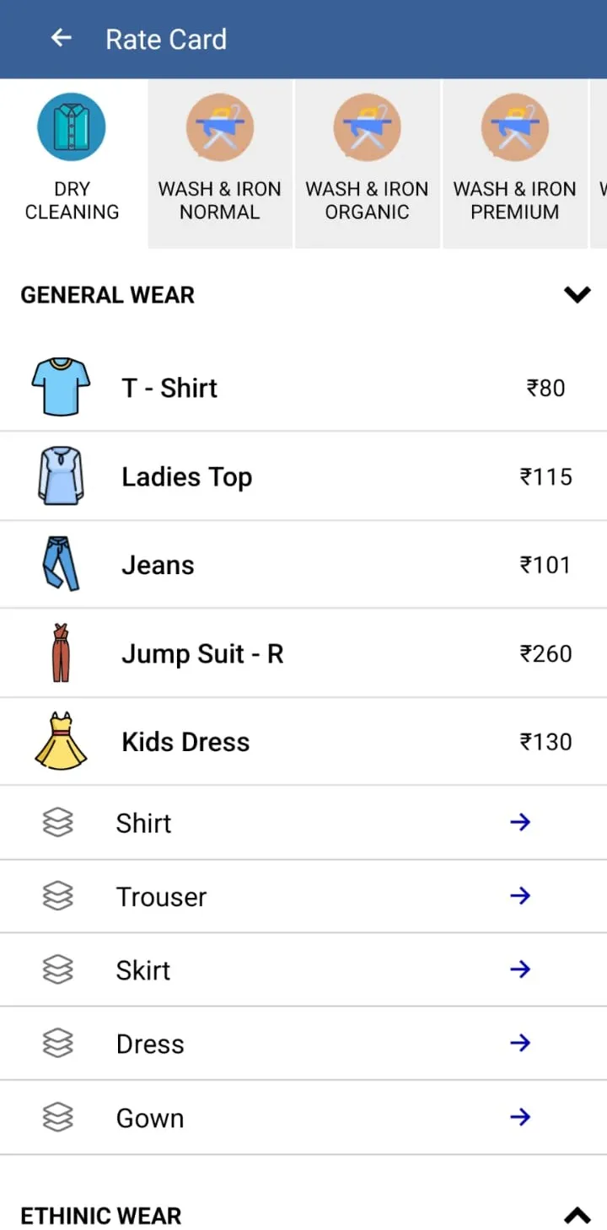Tap the stack icon beside Shirt
The width and height of the screenshot is (607, 1230).
(57, 822)
